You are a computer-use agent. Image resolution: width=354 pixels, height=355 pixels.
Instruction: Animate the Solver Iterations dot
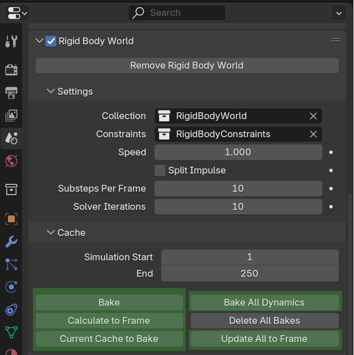(x=331, y=207)
